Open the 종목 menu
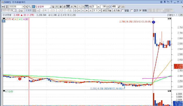The image size is (183, 106). (44, 11)
